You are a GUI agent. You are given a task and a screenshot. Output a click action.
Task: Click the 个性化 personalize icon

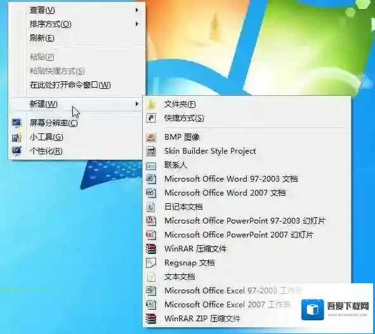point(16,151)
